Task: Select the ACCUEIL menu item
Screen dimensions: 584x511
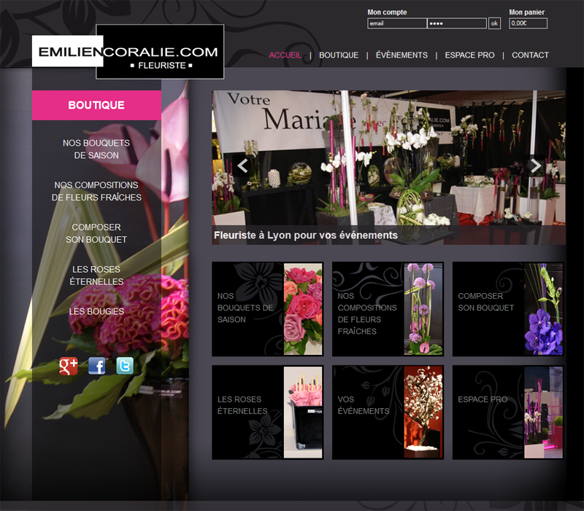Action: (x=285, y=55)
